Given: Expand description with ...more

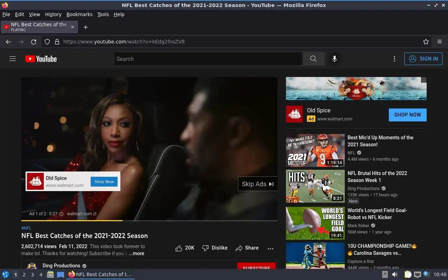Looking at the screenshot, I should [136, 253].
